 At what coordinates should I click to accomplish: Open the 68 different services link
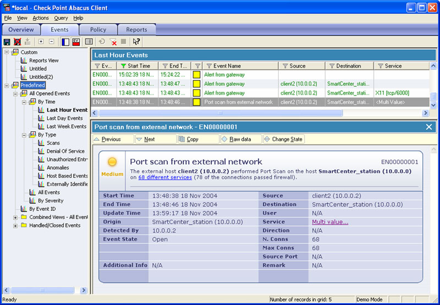click(x=165, y=178)
